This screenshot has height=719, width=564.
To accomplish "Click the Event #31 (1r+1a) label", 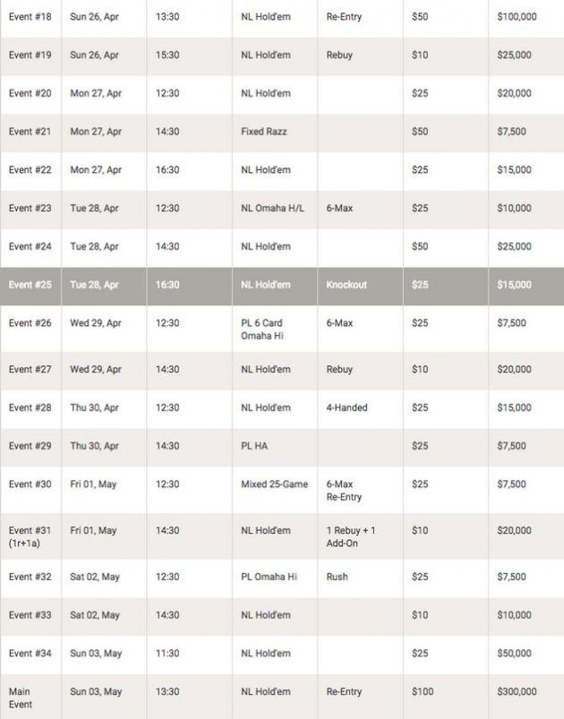I will (30, 536).
